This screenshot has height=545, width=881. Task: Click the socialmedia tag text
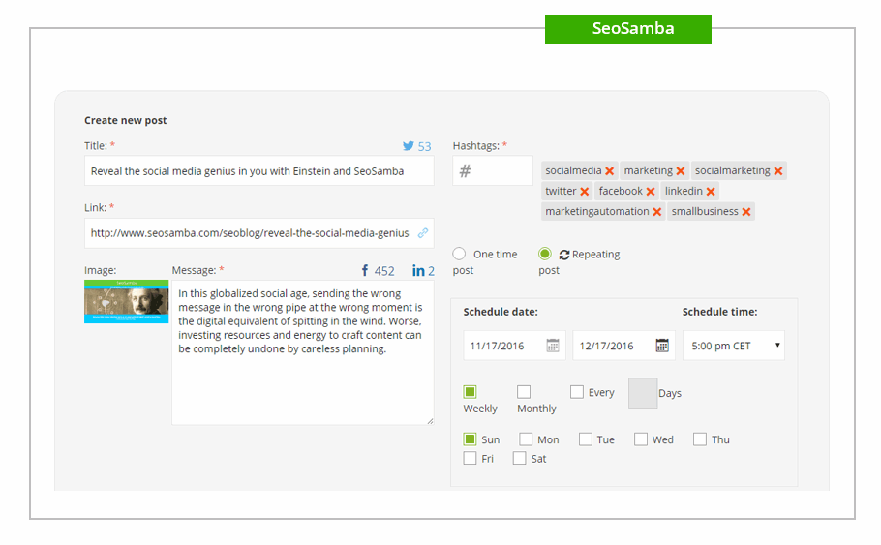(x=573, y=170)
